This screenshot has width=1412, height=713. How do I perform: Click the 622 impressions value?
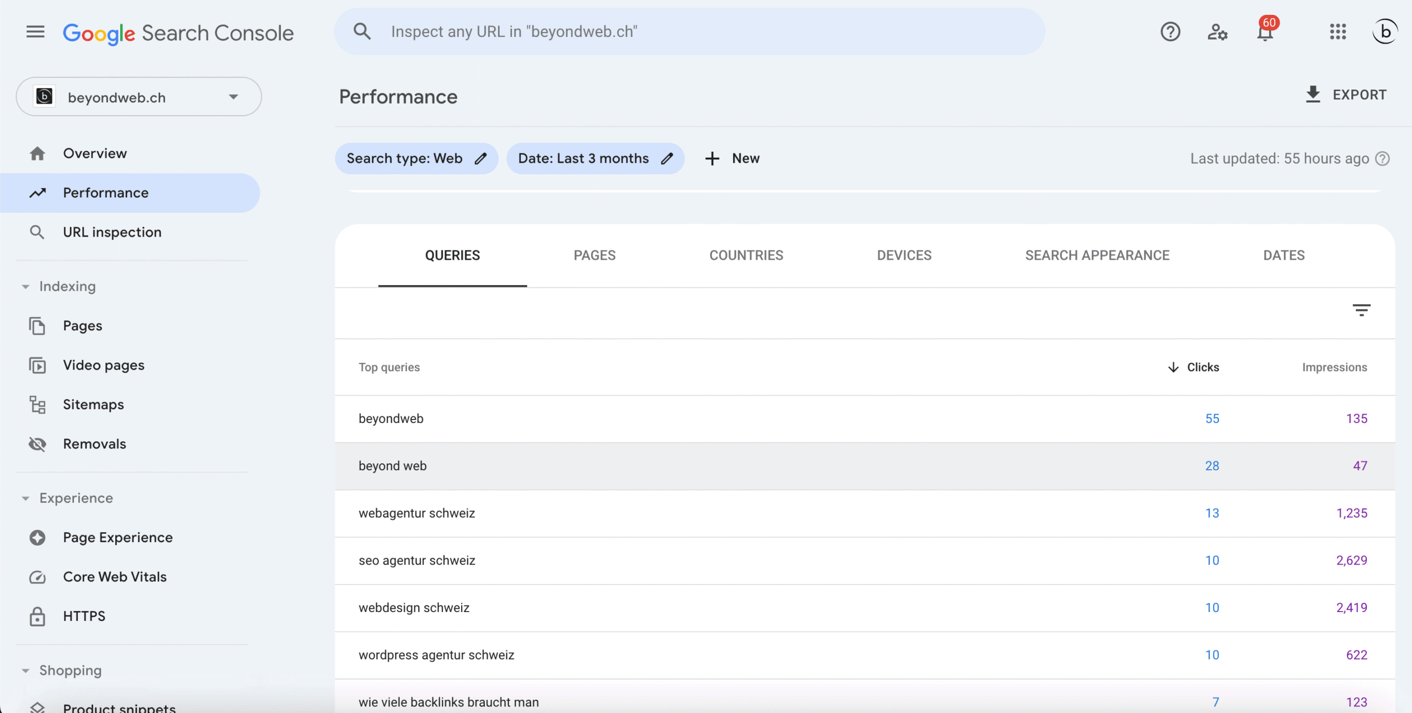[x=1356, y=655]
